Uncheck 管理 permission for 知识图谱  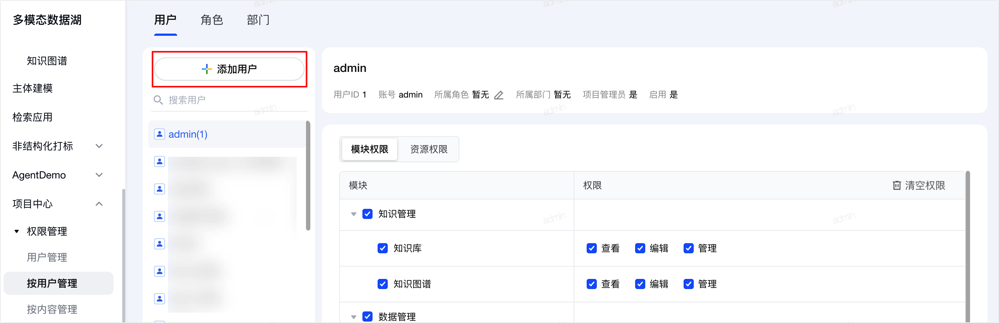688,284
